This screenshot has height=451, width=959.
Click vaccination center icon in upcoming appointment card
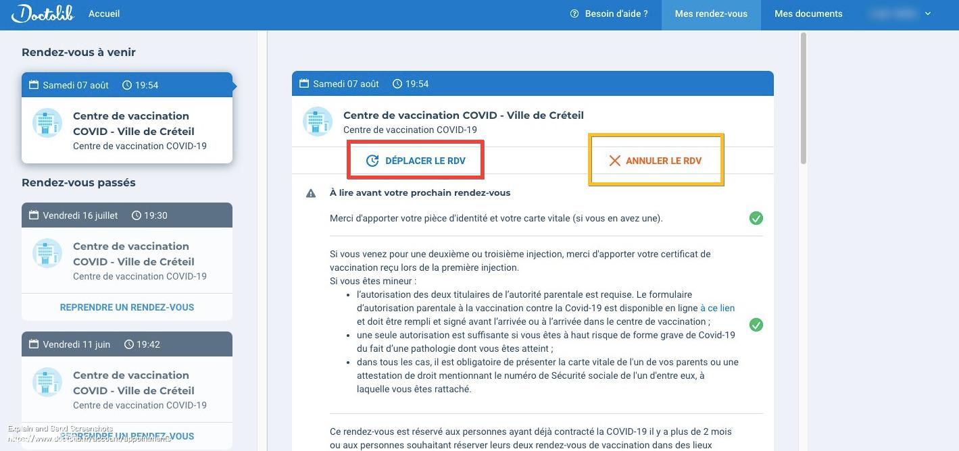47,123
